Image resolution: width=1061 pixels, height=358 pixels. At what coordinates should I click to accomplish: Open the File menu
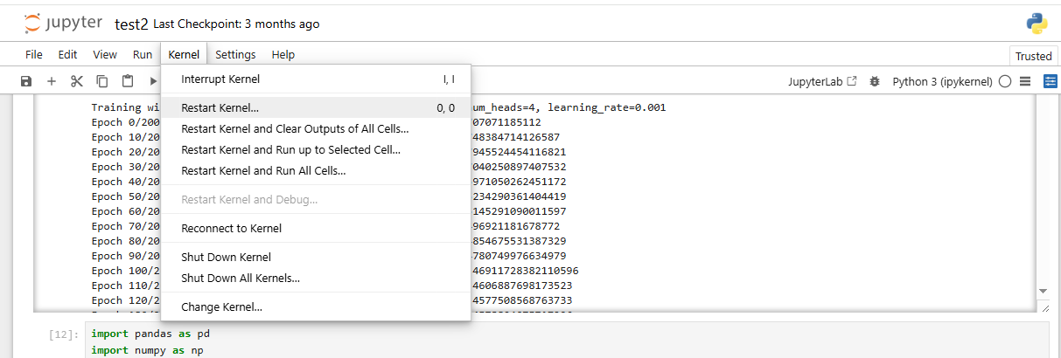(x=34, y=54)
